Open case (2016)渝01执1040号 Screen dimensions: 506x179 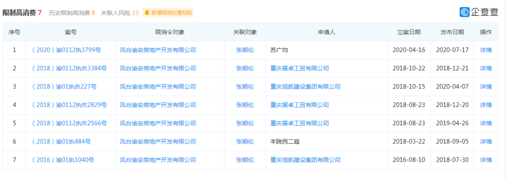click(64, 160)
